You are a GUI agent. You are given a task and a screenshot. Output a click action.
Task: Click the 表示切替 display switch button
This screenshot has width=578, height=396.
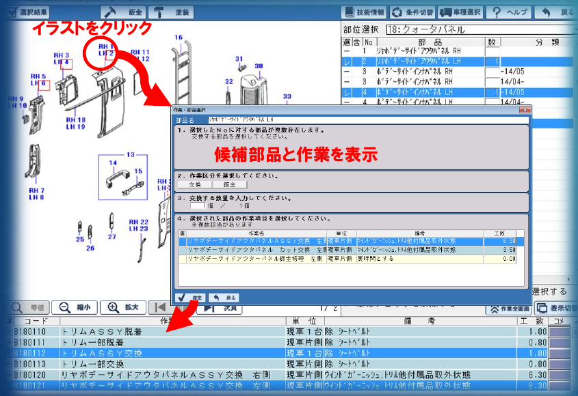coord(556,309)
